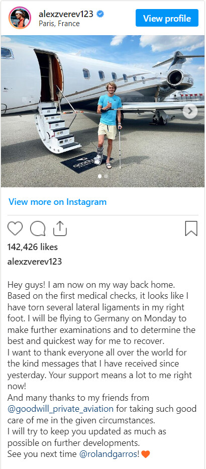Open the View more on Instagram link

(57, 202)
